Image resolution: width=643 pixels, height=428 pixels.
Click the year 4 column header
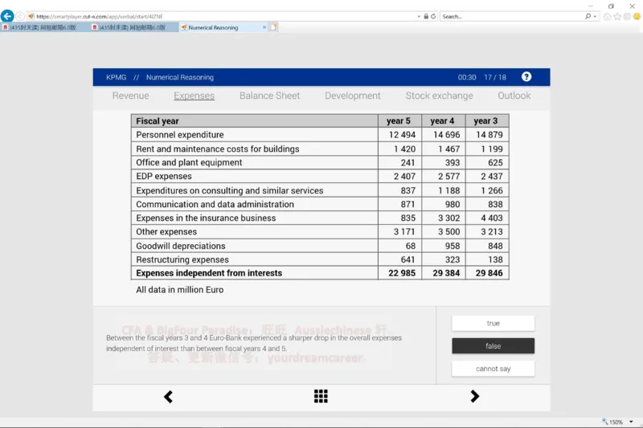click(442, 120)
